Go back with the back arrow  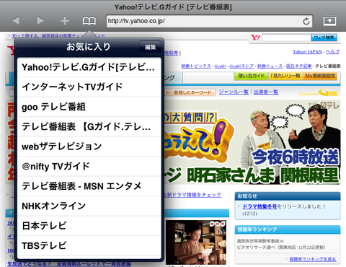pyautogui.click(x=16, y=21)
